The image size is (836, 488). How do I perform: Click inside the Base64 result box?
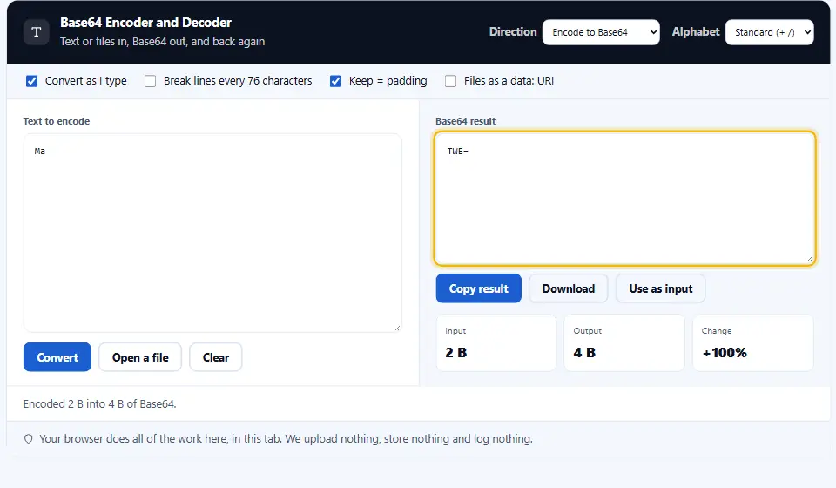625,199
